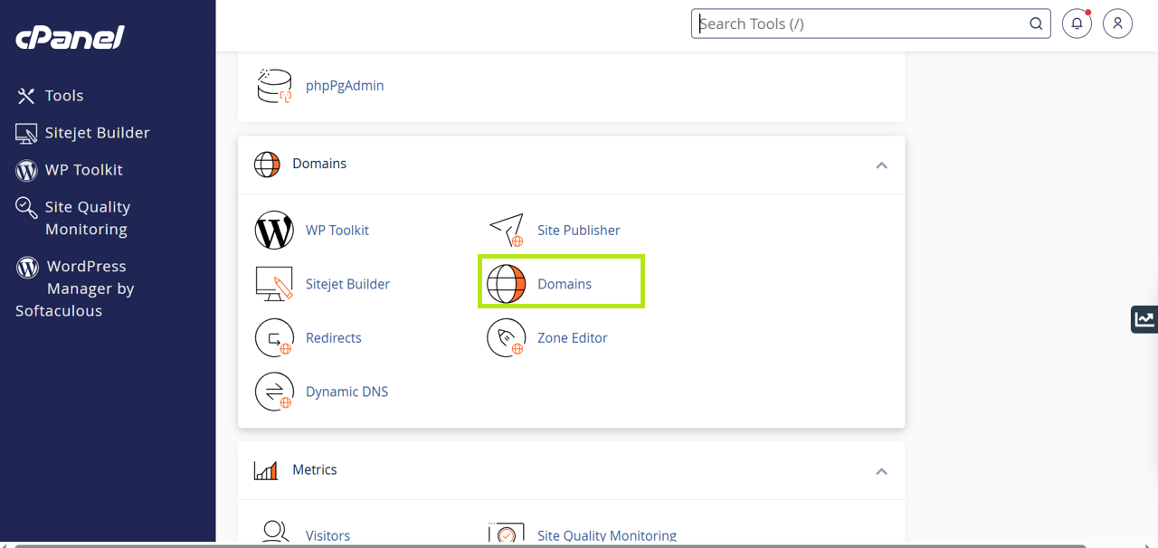Select the Redirects icon
The width and height of the screenshot is (1158, 548).
pyautogui.click(x=274, y=338)
